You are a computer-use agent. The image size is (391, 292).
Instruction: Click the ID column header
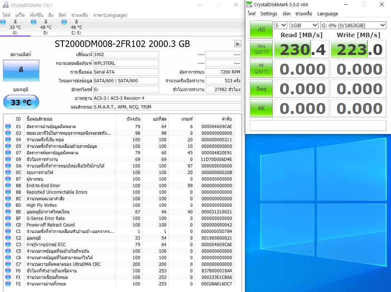click(18, 119)
